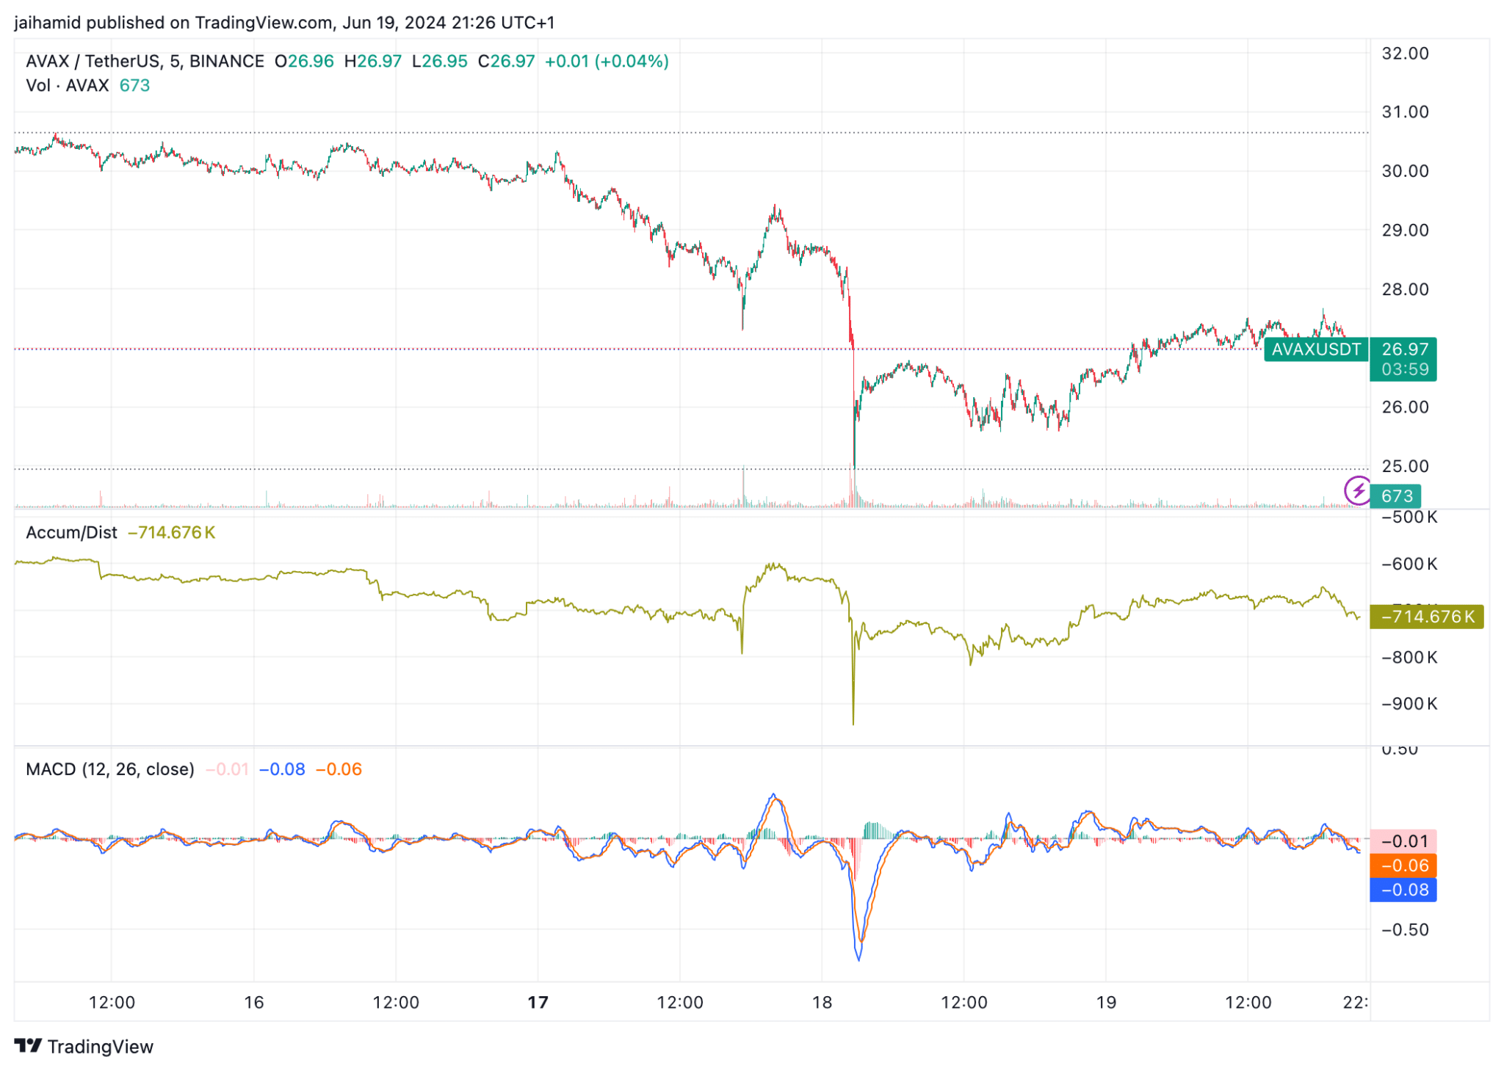The height and width of the screenshot is (1071, 1504).
Task: Click the purple lightning bolt icon
Action: [1357, 490]
